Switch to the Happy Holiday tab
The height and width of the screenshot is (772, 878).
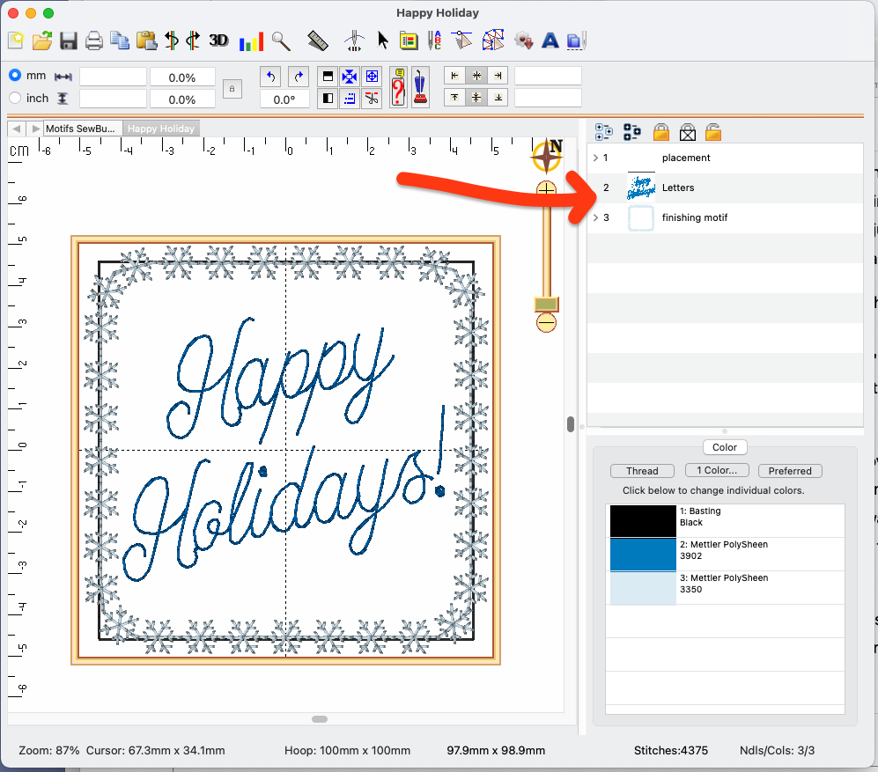point(160,129)
